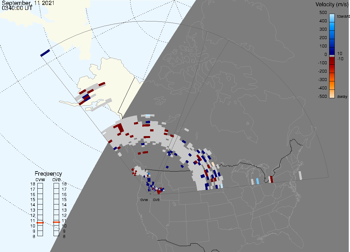Viewport: 350px width, 252px height.
Task: Click the 'cvw' frequency column header
Action: (x=40, y=179)
